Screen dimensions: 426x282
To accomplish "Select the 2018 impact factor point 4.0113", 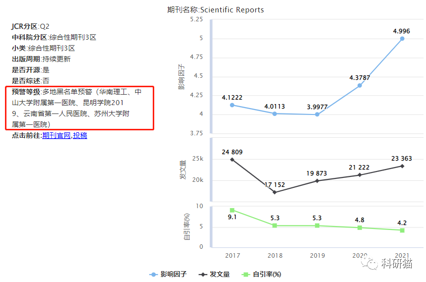I will point(275,113).
